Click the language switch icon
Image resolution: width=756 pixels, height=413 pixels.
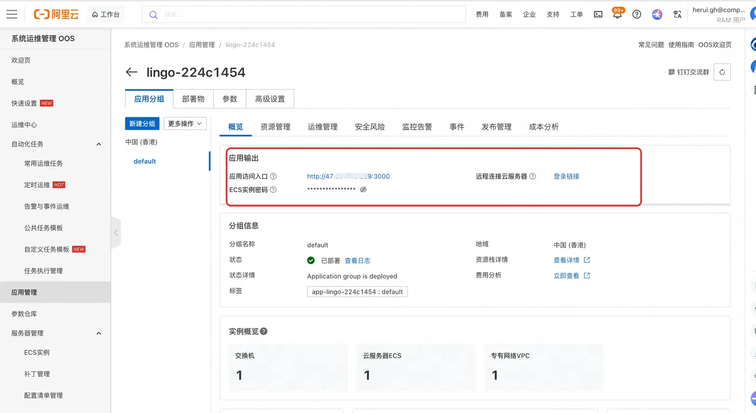pyautogui.click(x=677, y=15)
